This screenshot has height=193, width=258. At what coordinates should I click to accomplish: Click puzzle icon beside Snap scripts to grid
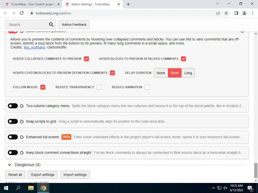22,121
